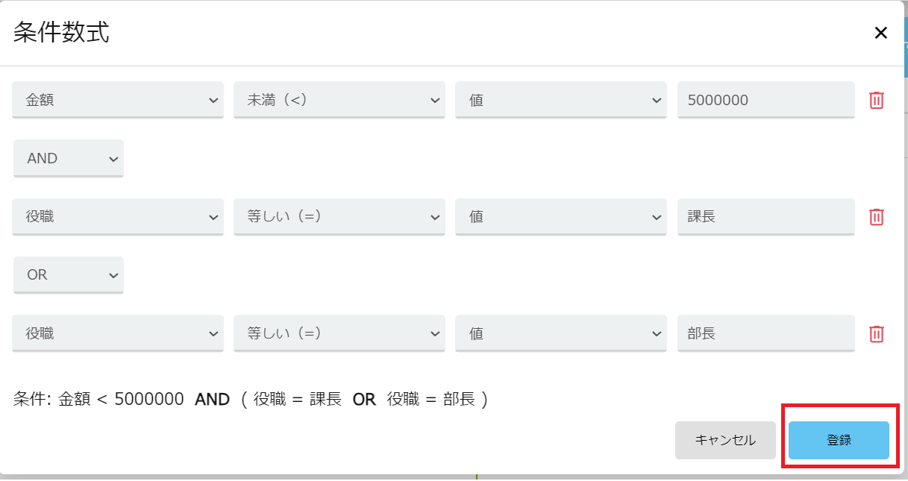908x481 pixels.
Task: Click the 部長 value input field
Action: (x=766, y=333)
